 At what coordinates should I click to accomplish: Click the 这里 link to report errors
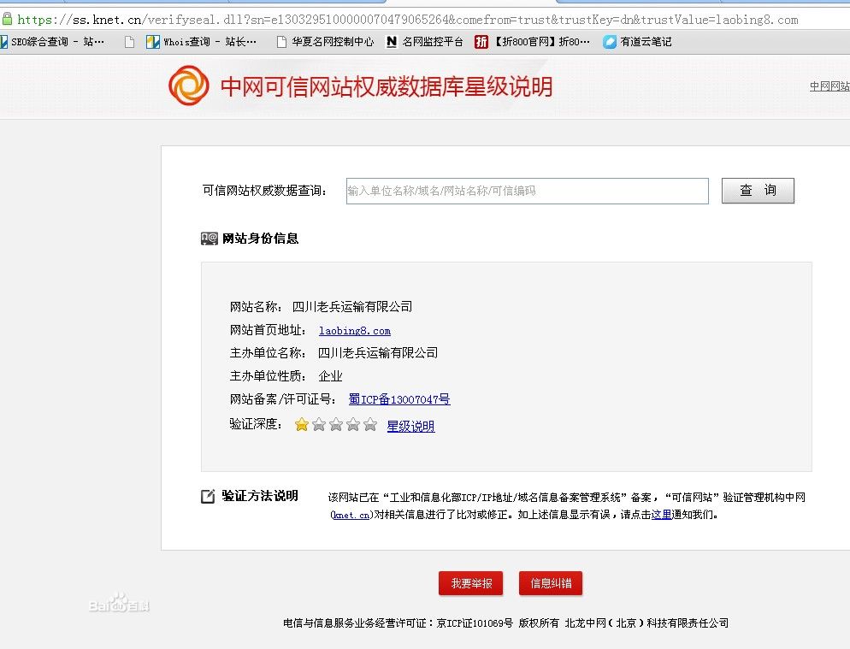click(661, 515)
